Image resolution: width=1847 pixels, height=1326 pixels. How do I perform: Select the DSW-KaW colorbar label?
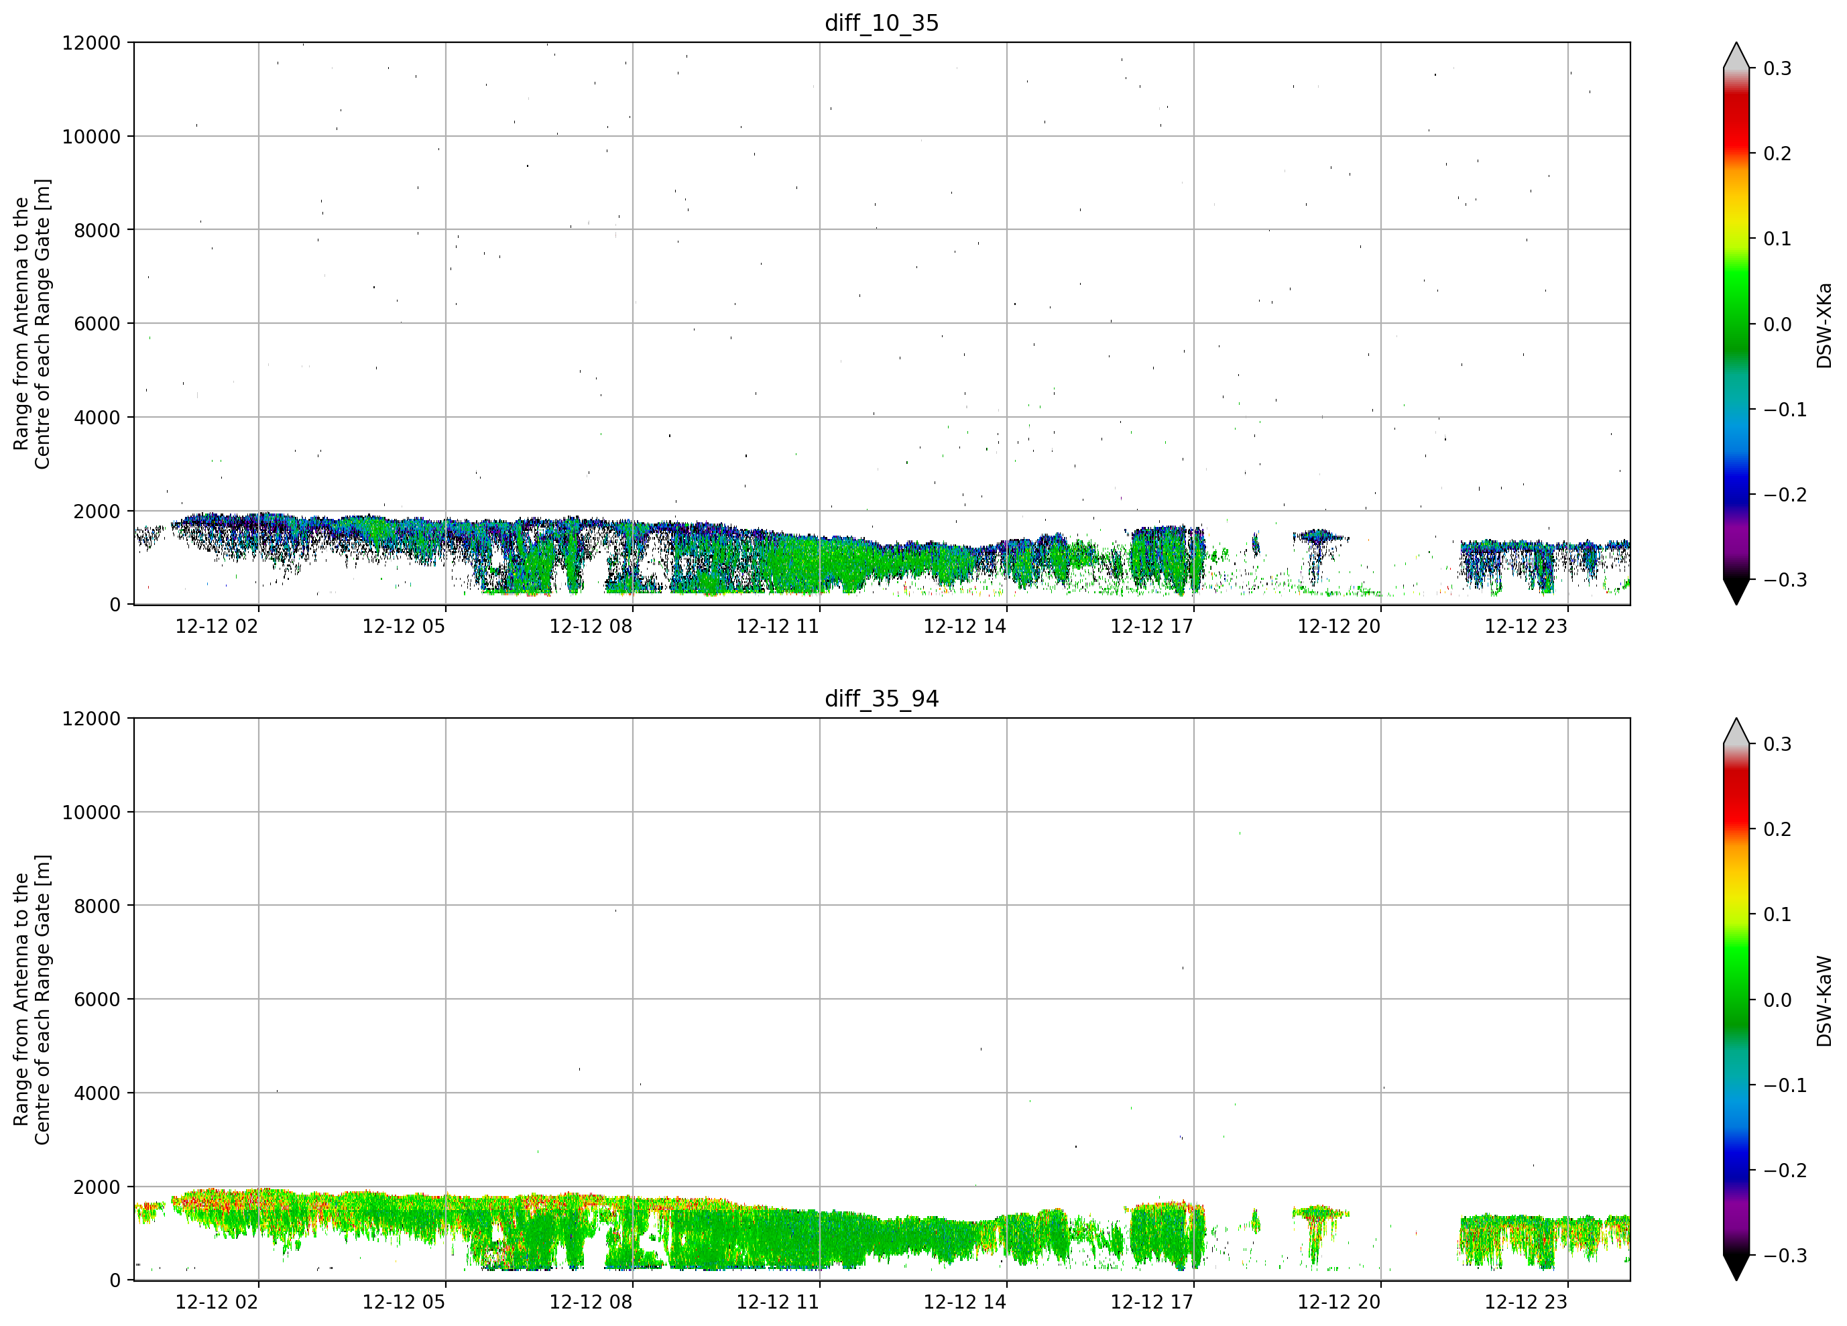click(1824, 1001)
